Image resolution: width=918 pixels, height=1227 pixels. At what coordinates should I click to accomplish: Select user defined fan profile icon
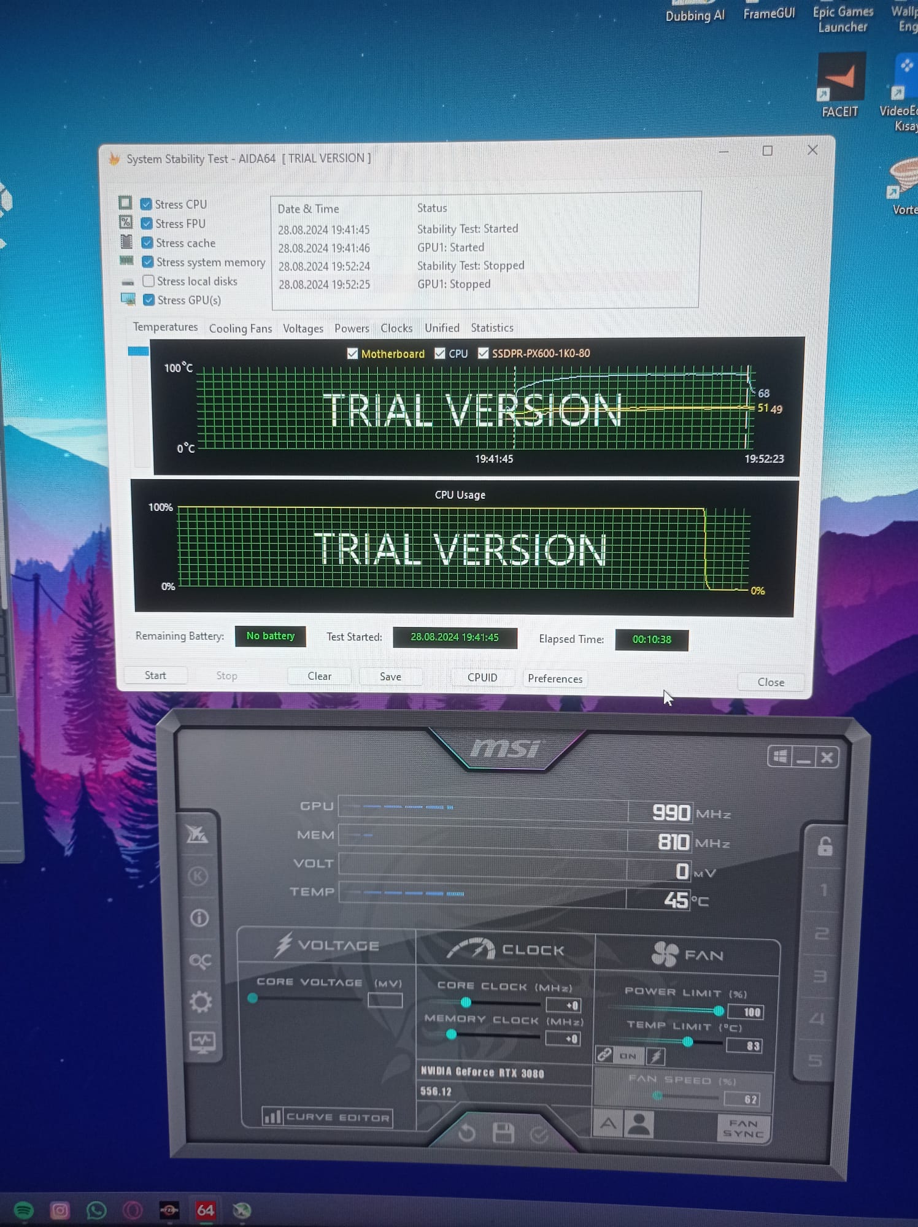tap(639, 1125)
